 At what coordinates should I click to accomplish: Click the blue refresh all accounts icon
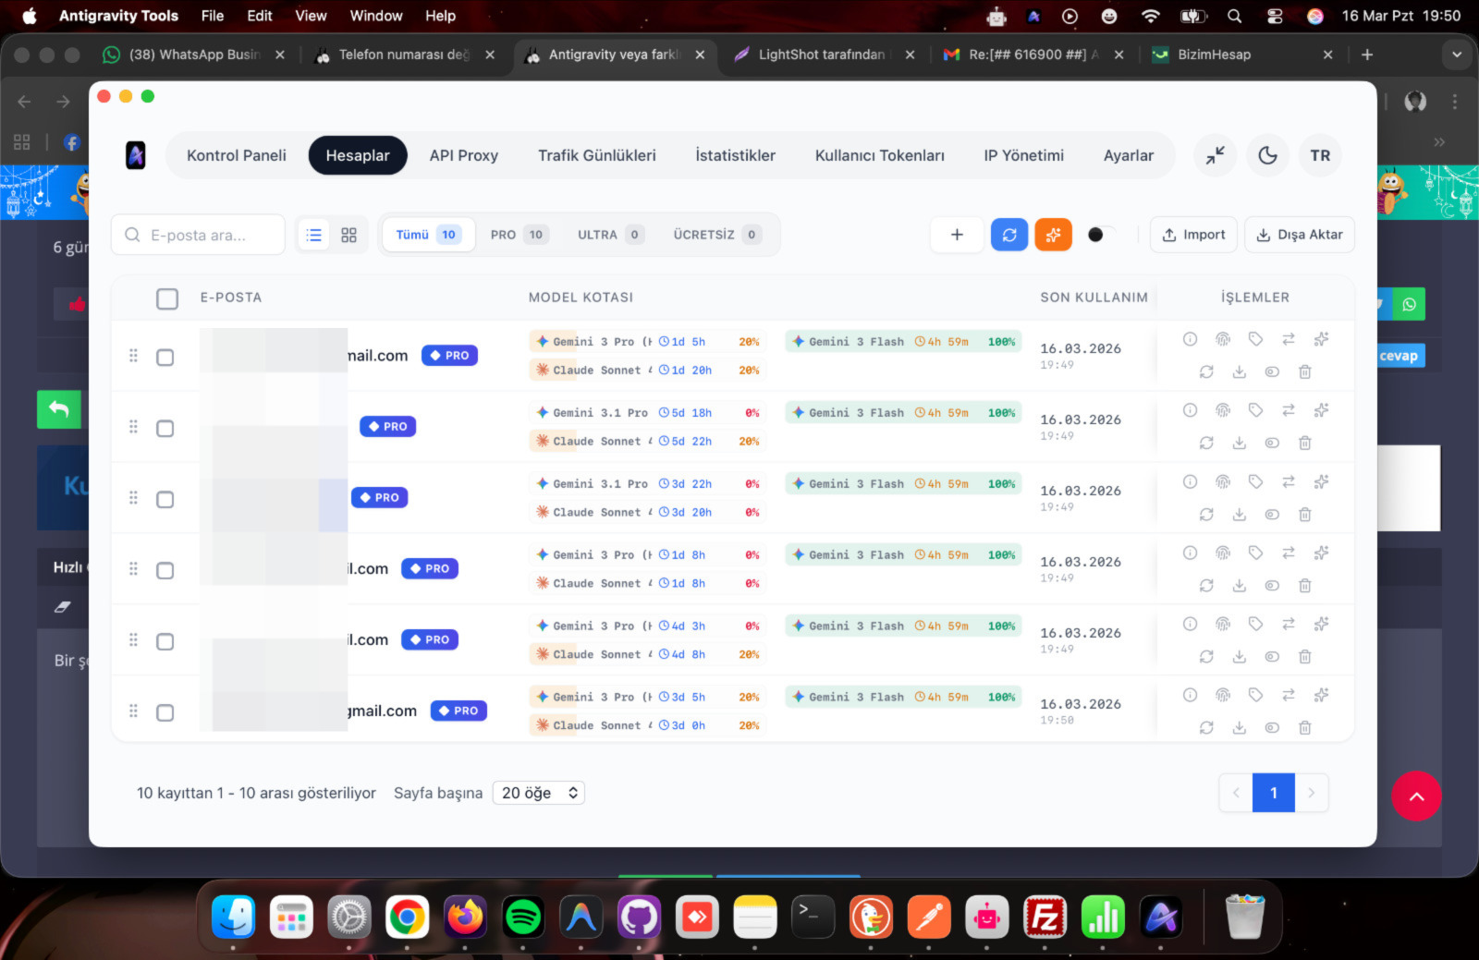[1009, 235]
